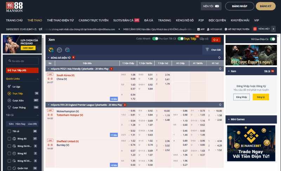Click the Bóng Rổ basketball icon in the sidebar
The width and height of the screenshot is (281, 171).
[14, 153]
